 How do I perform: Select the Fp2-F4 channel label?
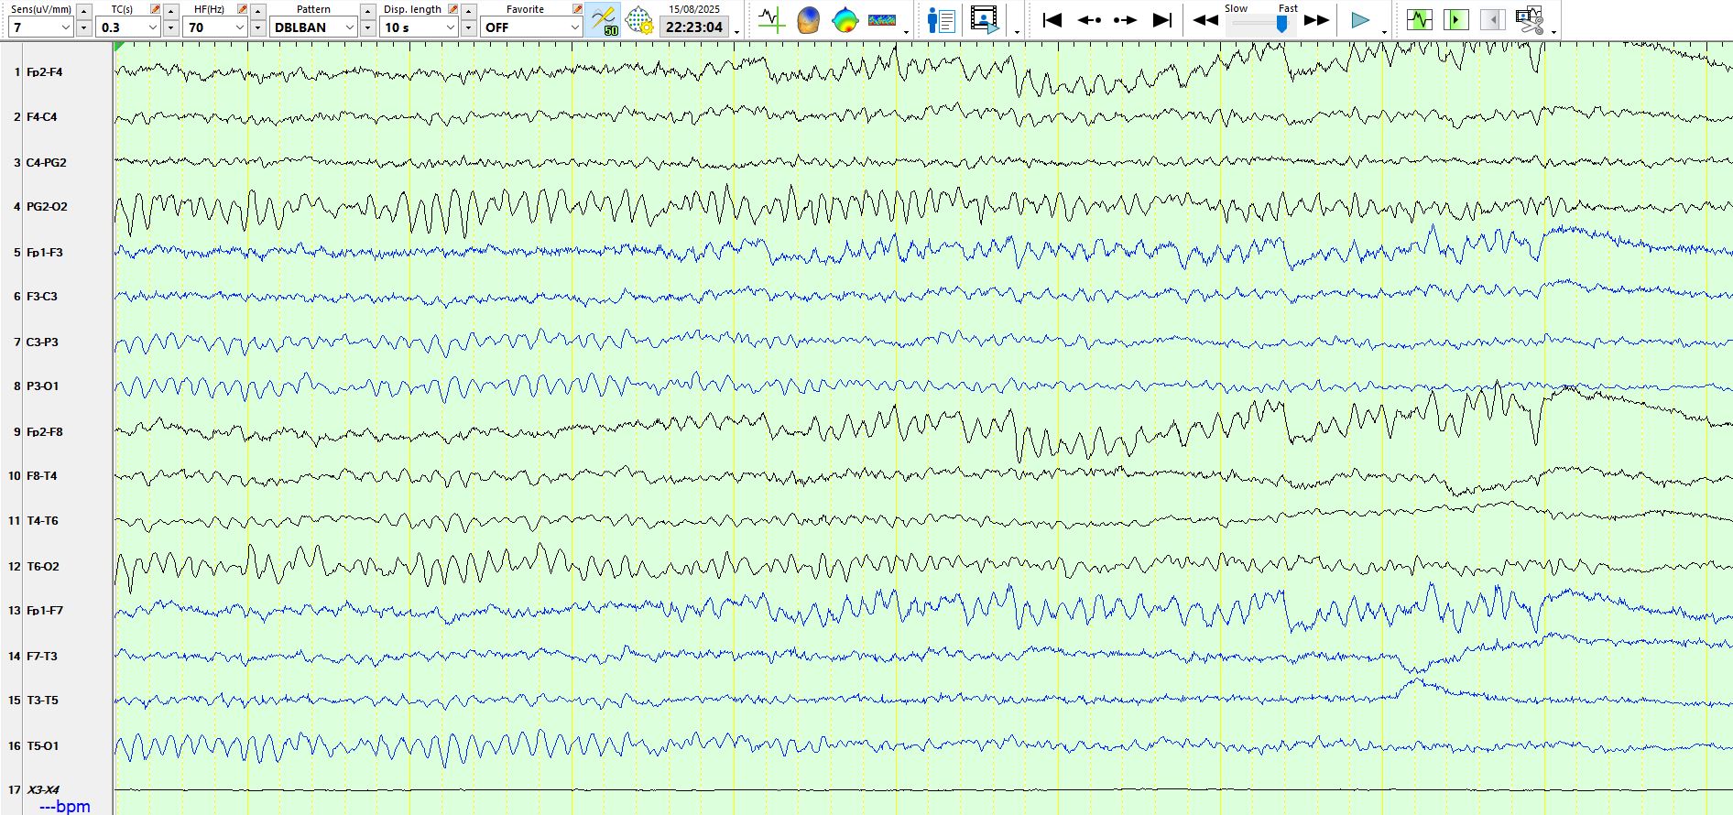[x=45, y=72]
